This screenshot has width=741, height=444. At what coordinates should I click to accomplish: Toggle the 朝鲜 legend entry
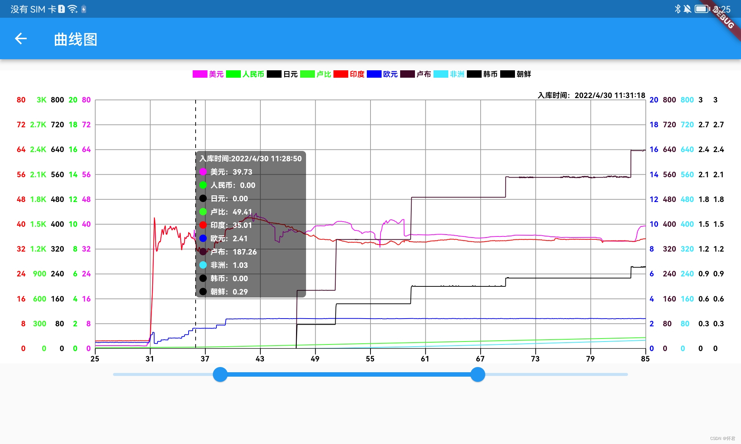pyautogui.click(x=523, y=74)
